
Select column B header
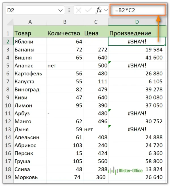click(x=65, y=22)
